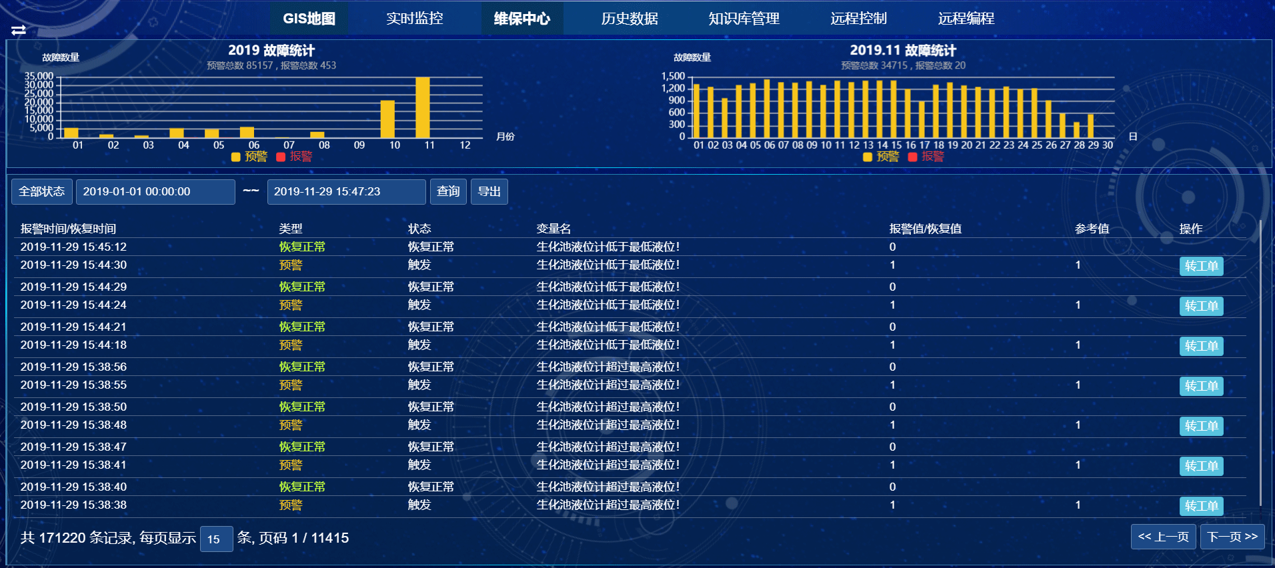Click the 上一页 previous page button
Screen dimensions: 1275x568
[x=1163, y=537]
